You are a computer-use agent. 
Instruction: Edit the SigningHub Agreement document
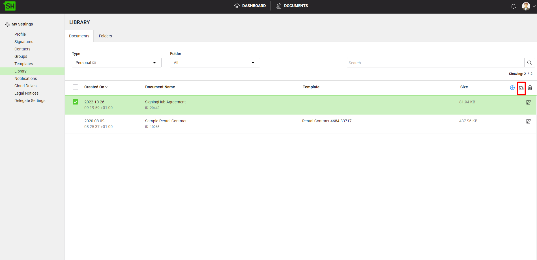(x=529, y=102)
